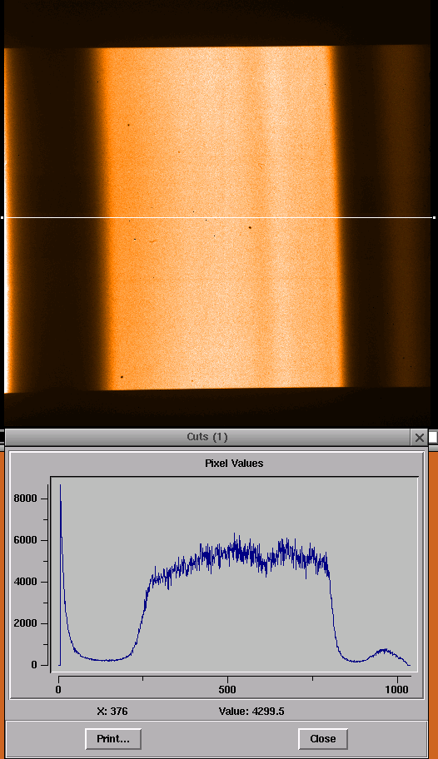Click the 1000 tick label on X axis
438x759 pixels.
[397, 689]
